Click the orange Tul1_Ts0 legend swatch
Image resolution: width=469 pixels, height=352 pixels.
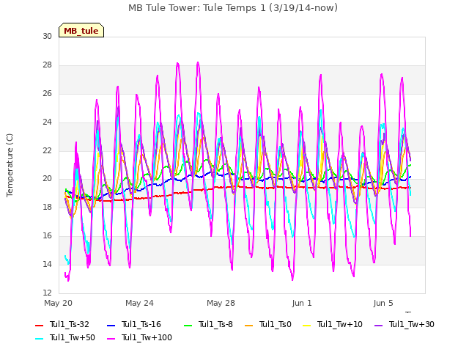point(248,326)
